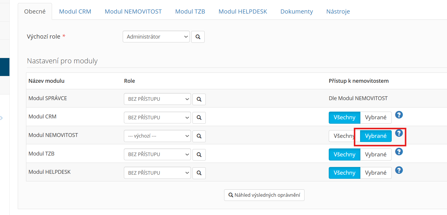The width and height of the screenshot is (447, 215).
Task: Click the help icon in Modul TZB row
Action: point(399,152)
